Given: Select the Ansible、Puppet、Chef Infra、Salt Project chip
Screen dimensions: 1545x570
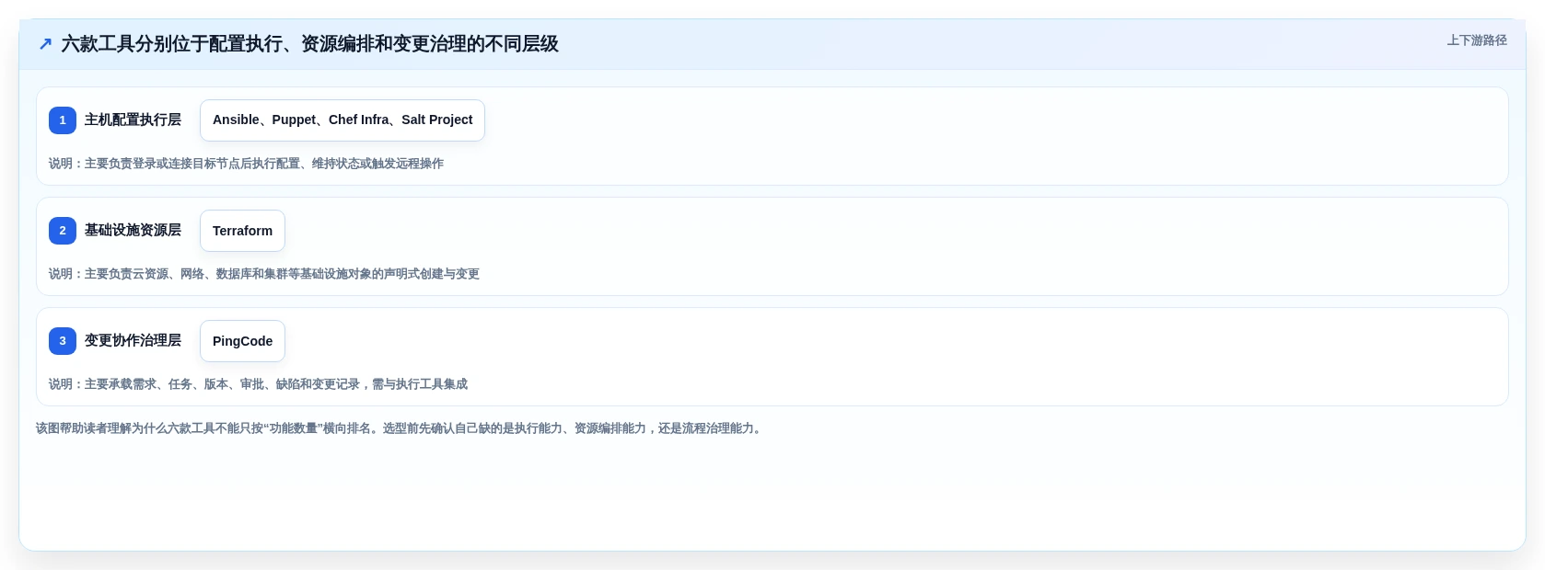Looking at the screenshot, I should coord(343,120).
